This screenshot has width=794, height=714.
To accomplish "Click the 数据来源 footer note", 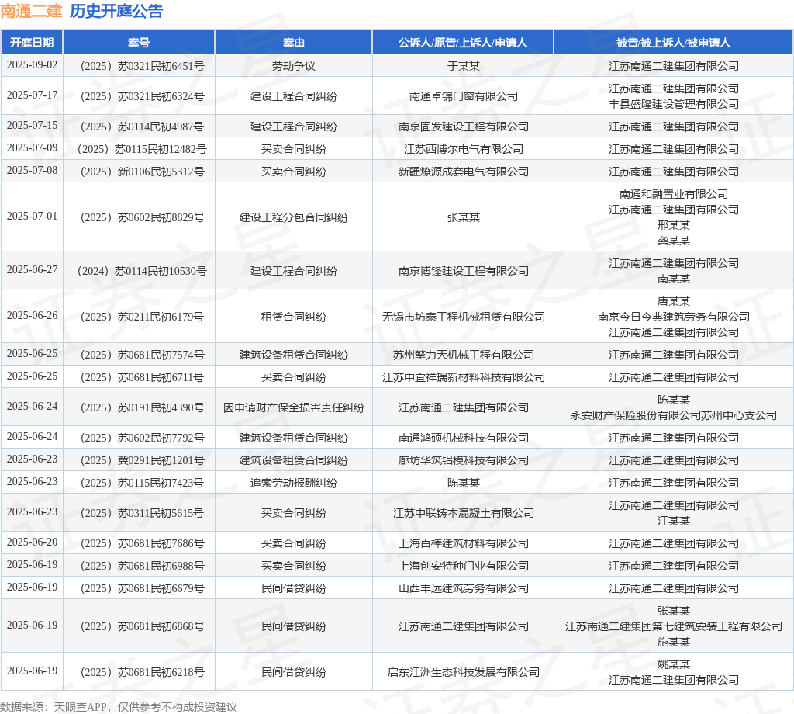I will tap(119, 707).
